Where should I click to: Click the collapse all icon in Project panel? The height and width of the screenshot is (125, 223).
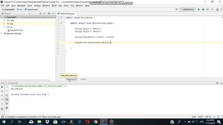click(x=44, y=14)
